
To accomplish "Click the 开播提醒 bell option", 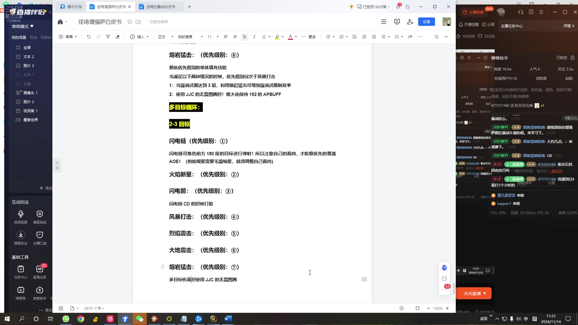I will [469, 24].
